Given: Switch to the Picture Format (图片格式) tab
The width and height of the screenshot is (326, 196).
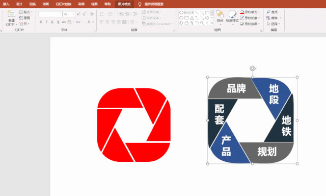Looking at the screenshot, I should [124, 4].
